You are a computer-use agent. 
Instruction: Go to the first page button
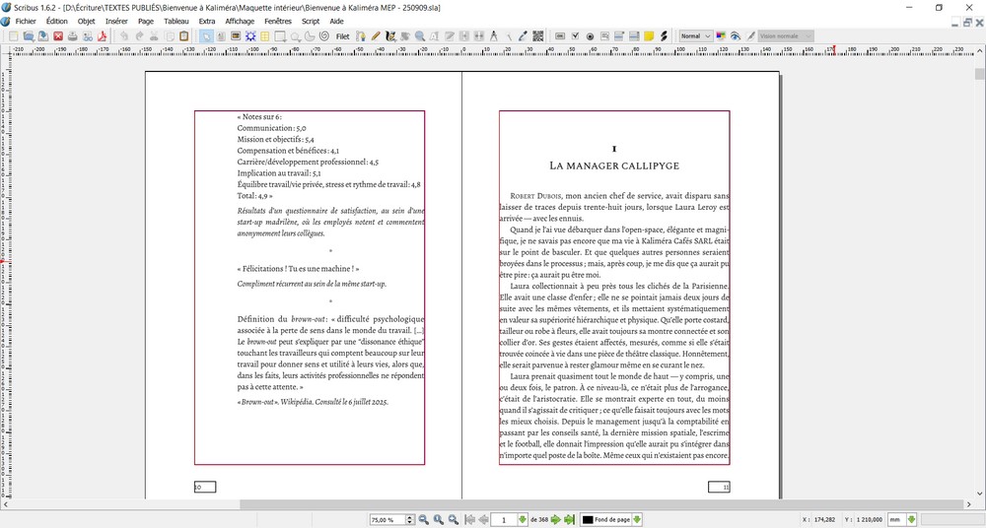tap(470, 520)
